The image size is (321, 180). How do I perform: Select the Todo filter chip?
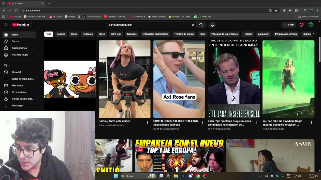pos(49,34)
